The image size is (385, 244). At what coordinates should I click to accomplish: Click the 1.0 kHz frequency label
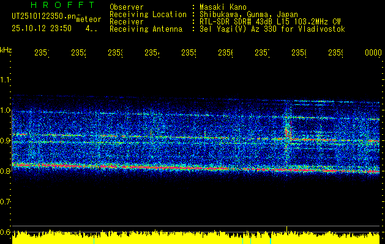(x=5, y=110)
